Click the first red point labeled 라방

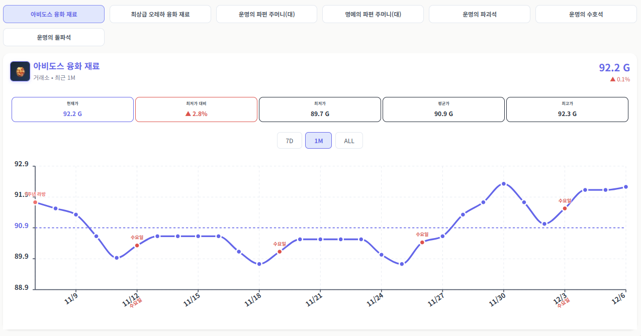pyautogui.click(x=35, y=202)
